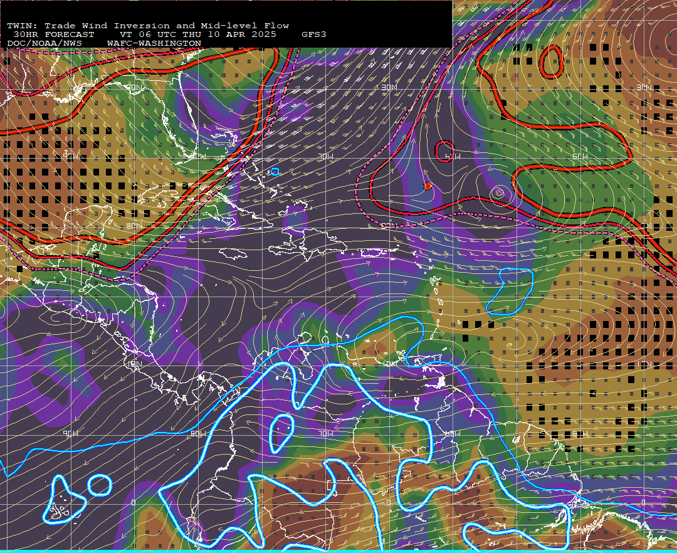Click the spiral vortex center in the streamlines

[x=499, y=192]
